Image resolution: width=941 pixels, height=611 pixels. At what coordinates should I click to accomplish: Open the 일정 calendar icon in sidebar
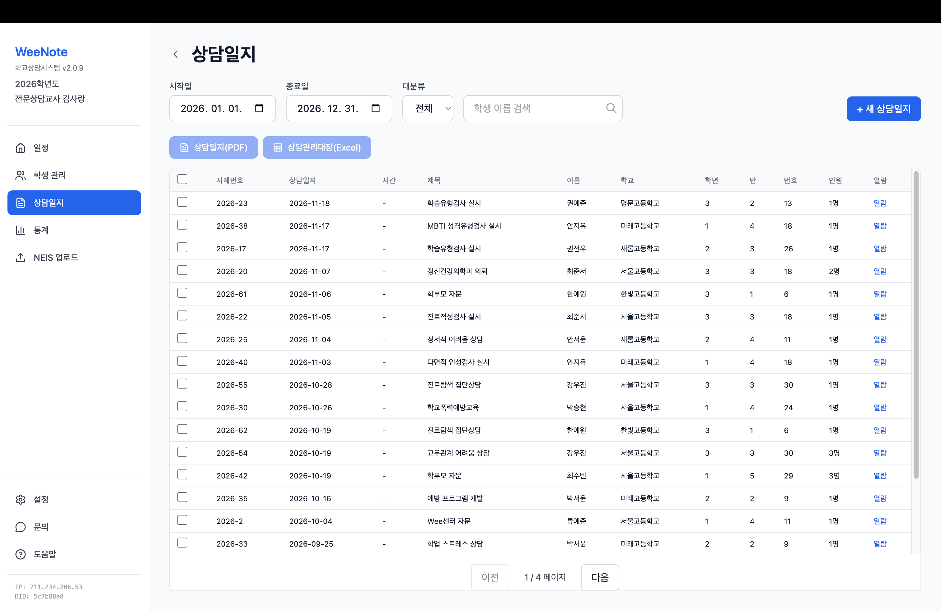tap(21, 148)
